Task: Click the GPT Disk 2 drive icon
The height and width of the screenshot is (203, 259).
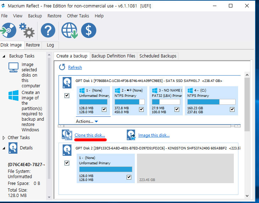Action: coord(67,150)
